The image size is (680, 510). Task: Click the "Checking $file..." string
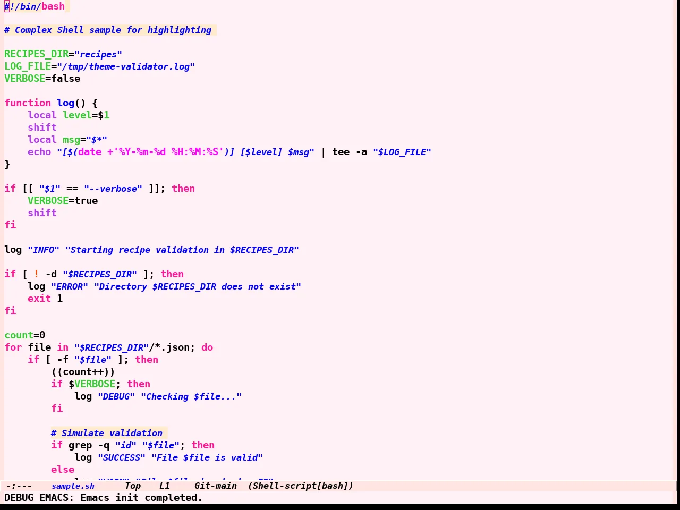point(191,396)
